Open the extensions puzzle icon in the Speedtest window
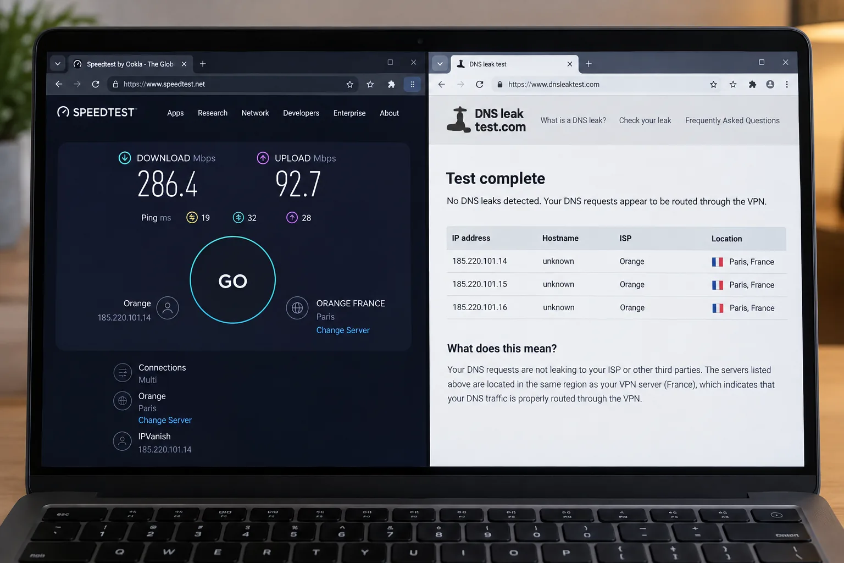This screenshot has width=844, height=563. tap(391, 84)
